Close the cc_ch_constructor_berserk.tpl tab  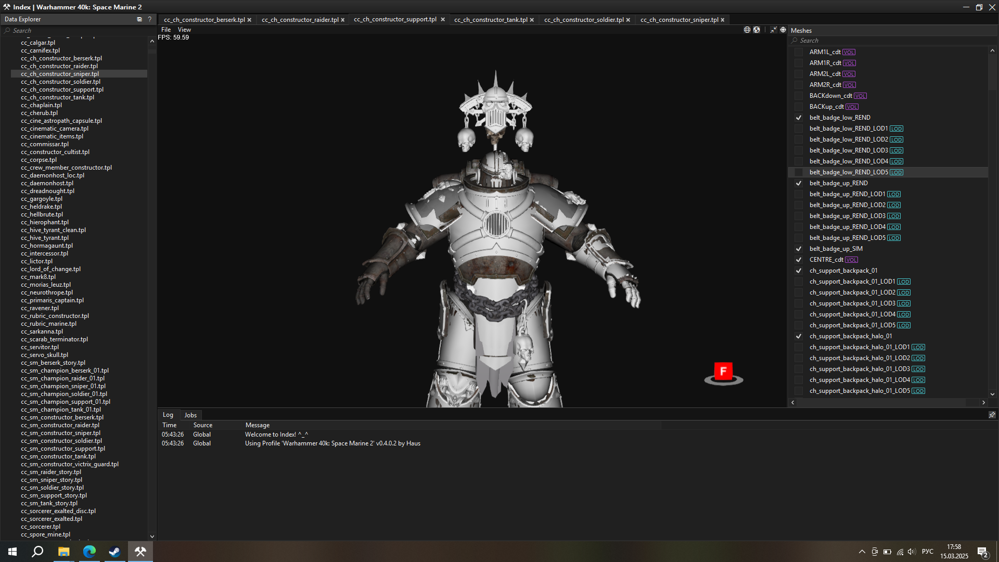(x=249, y=20)
